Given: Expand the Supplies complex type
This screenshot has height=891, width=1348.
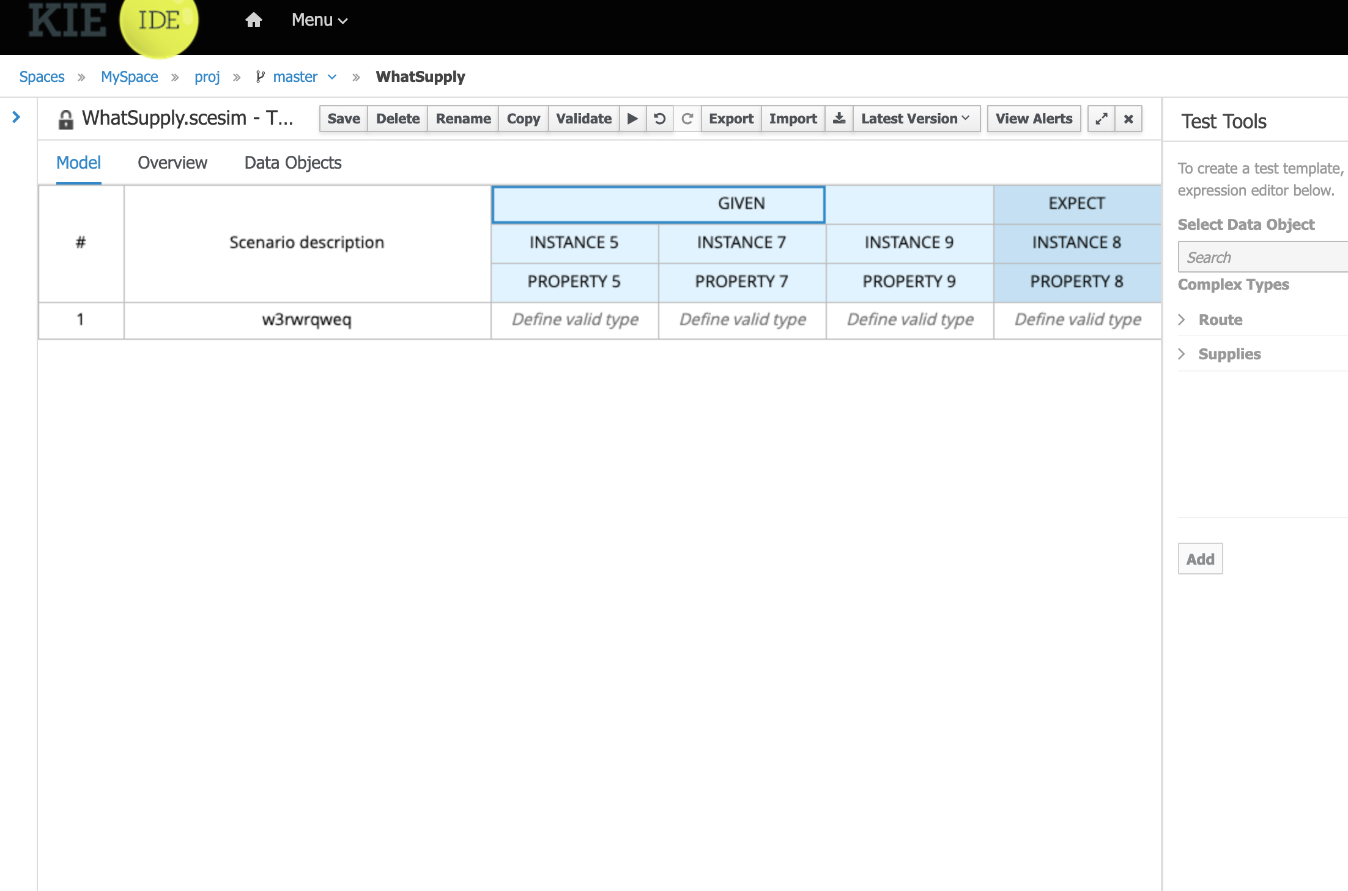Looking at the screenshot, I should 1182,354.
